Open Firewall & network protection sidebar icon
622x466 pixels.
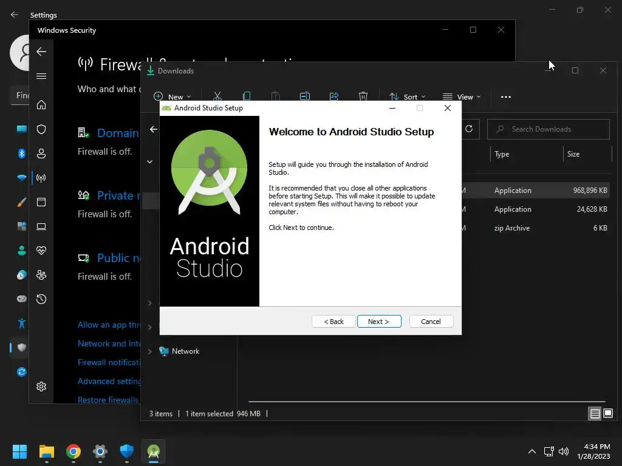tap(41, 178)
